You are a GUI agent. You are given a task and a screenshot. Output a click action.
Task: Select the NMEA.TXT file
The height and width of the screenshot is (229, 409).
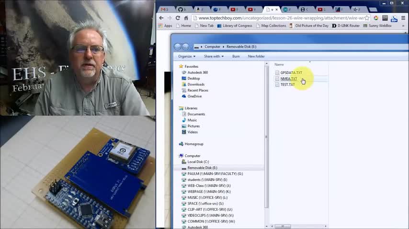click(x=288, y=79)
